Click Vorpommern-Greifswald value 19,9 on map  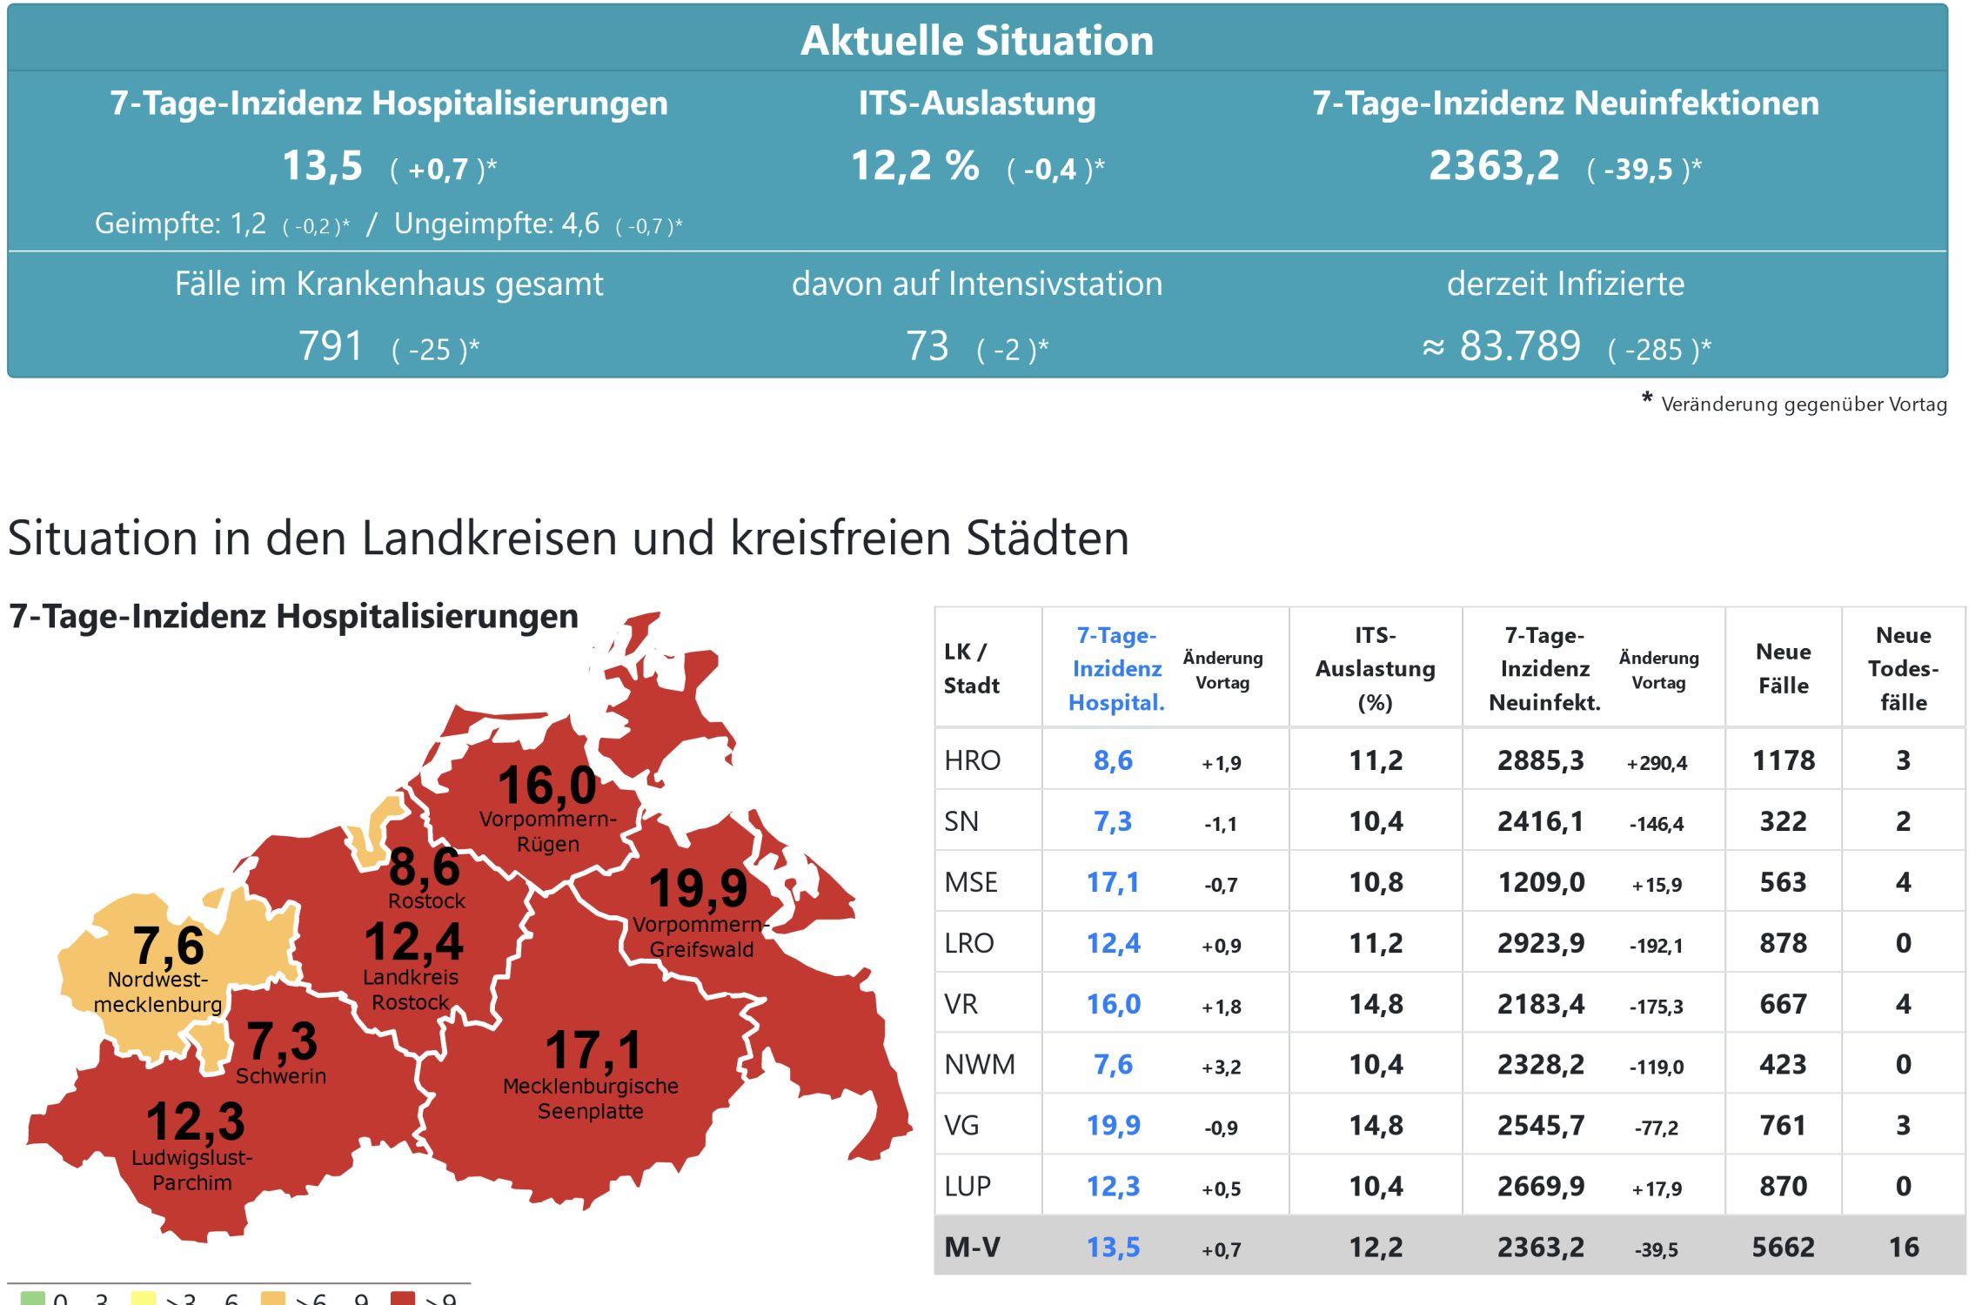698,889
